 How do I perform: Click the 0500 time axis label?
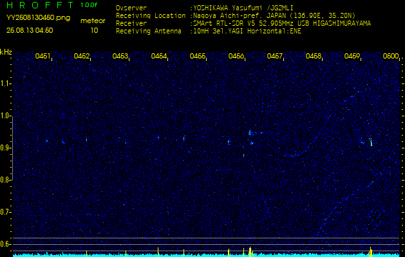pyautogui.click(x=391, y=56)
